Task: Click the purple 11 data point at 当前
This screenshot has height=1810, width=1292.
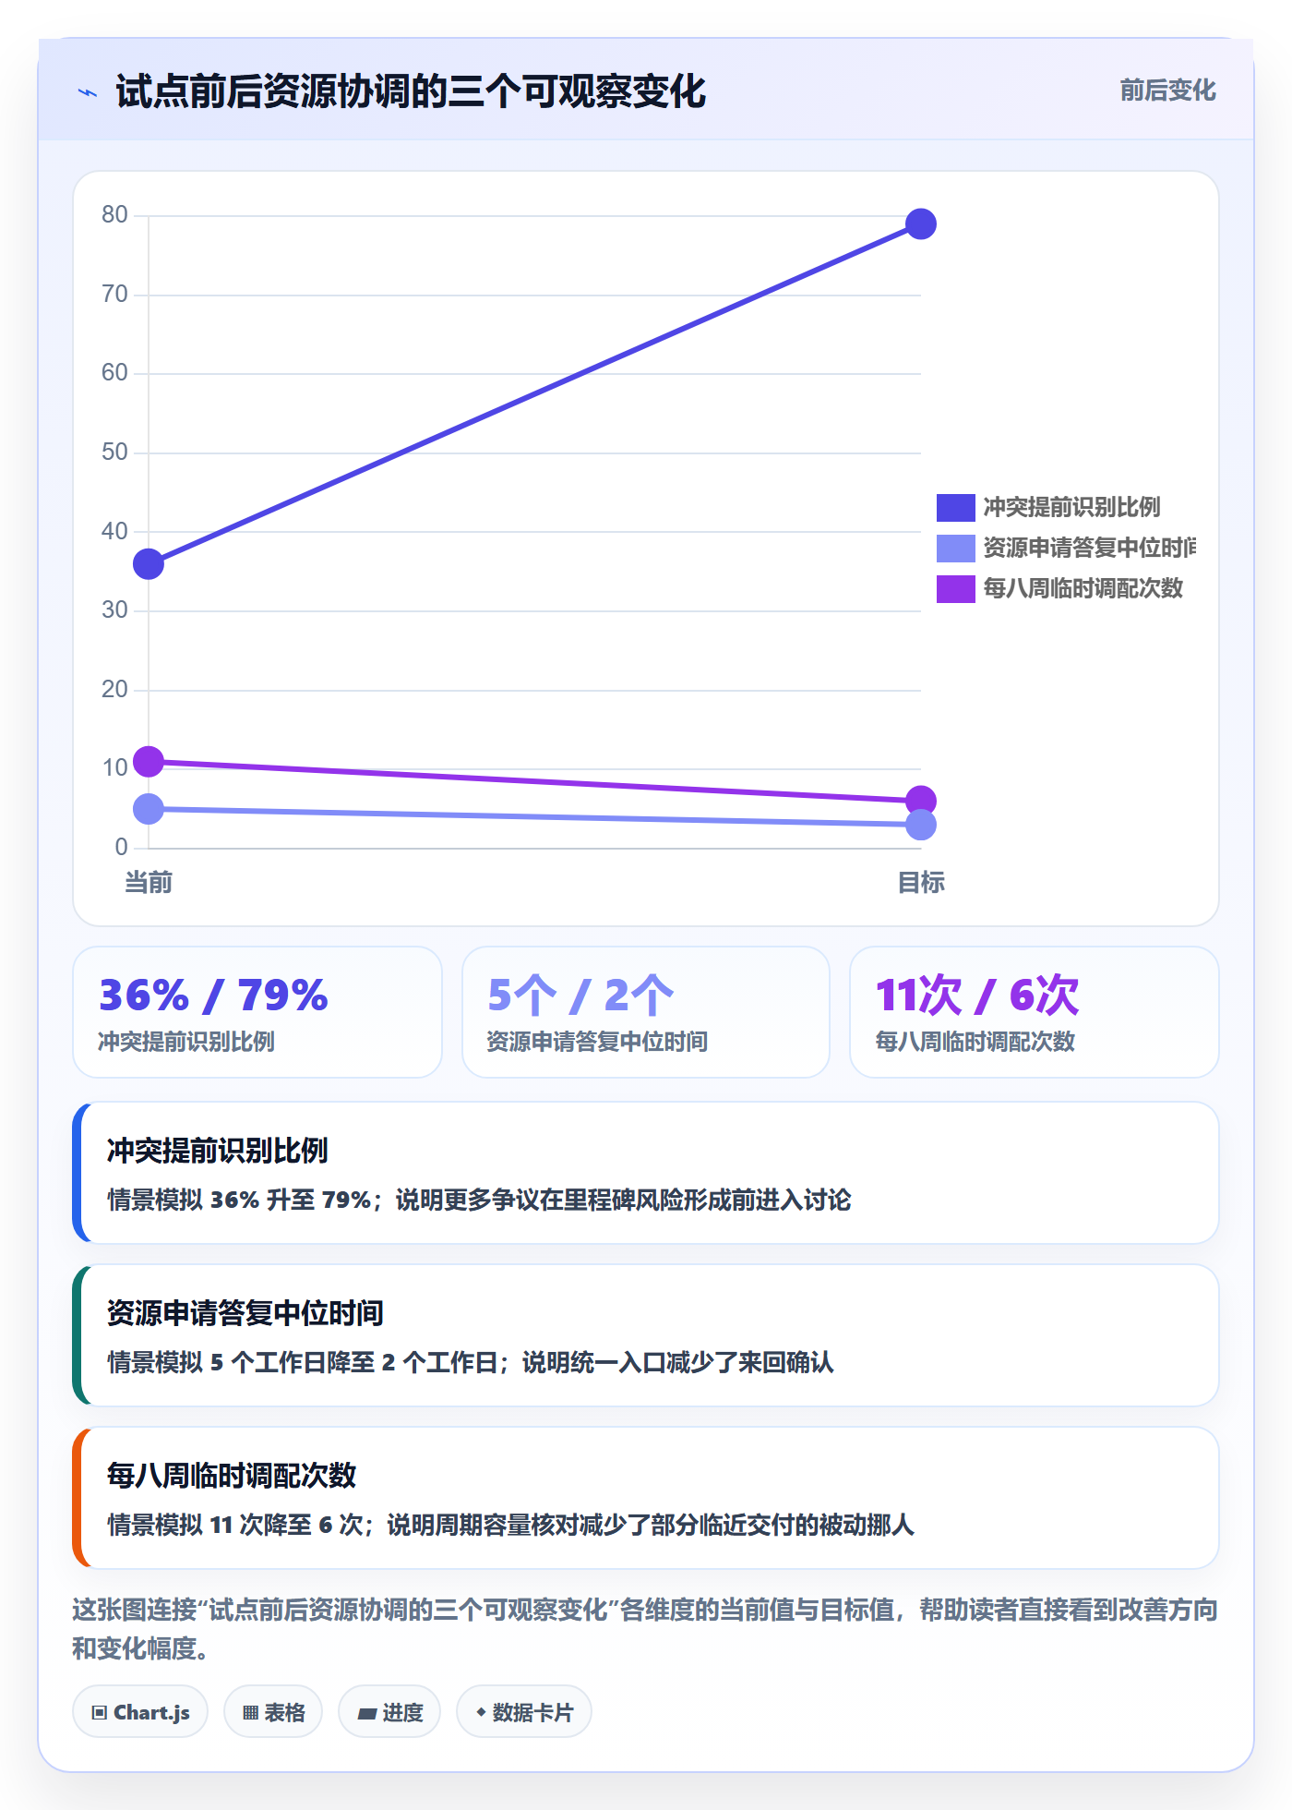Action: [149, 762]
